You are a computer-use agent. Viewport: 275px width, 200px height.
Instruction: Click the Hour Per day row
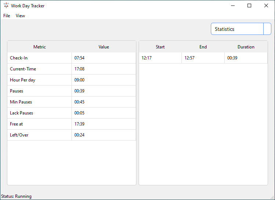tap(40, 80)
